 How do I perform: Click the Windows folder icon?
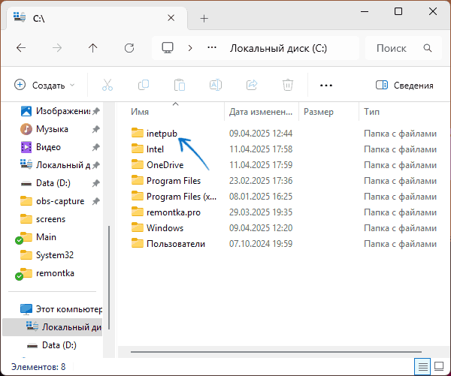(x=138, y=227)
